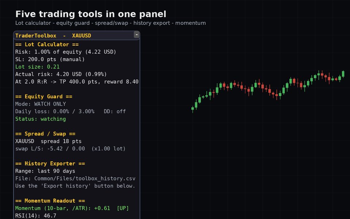Select the '== History Exporter ==' header

[x=50, y=164]
